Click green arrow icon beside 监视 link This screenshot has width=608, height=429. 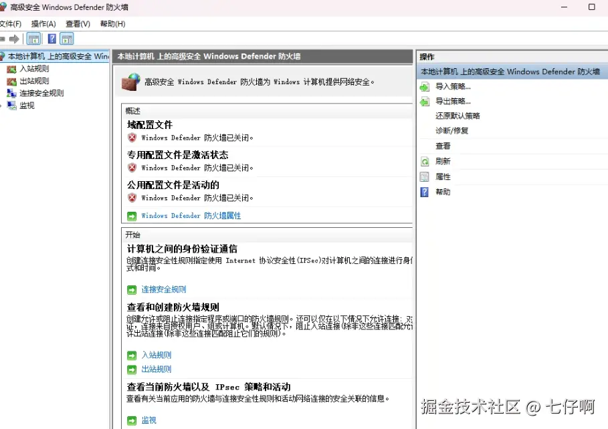pyautogui.click(x=132, y=420)
